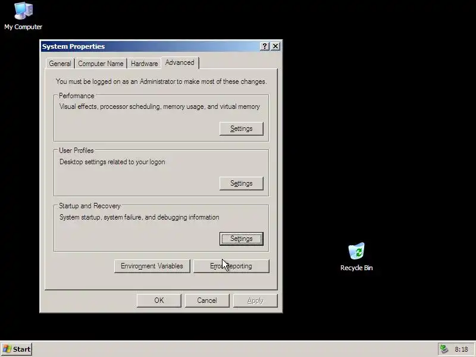
Task: Open Startup and Recovery Settings
Action: pyautogui.click(x=242, y=239)
